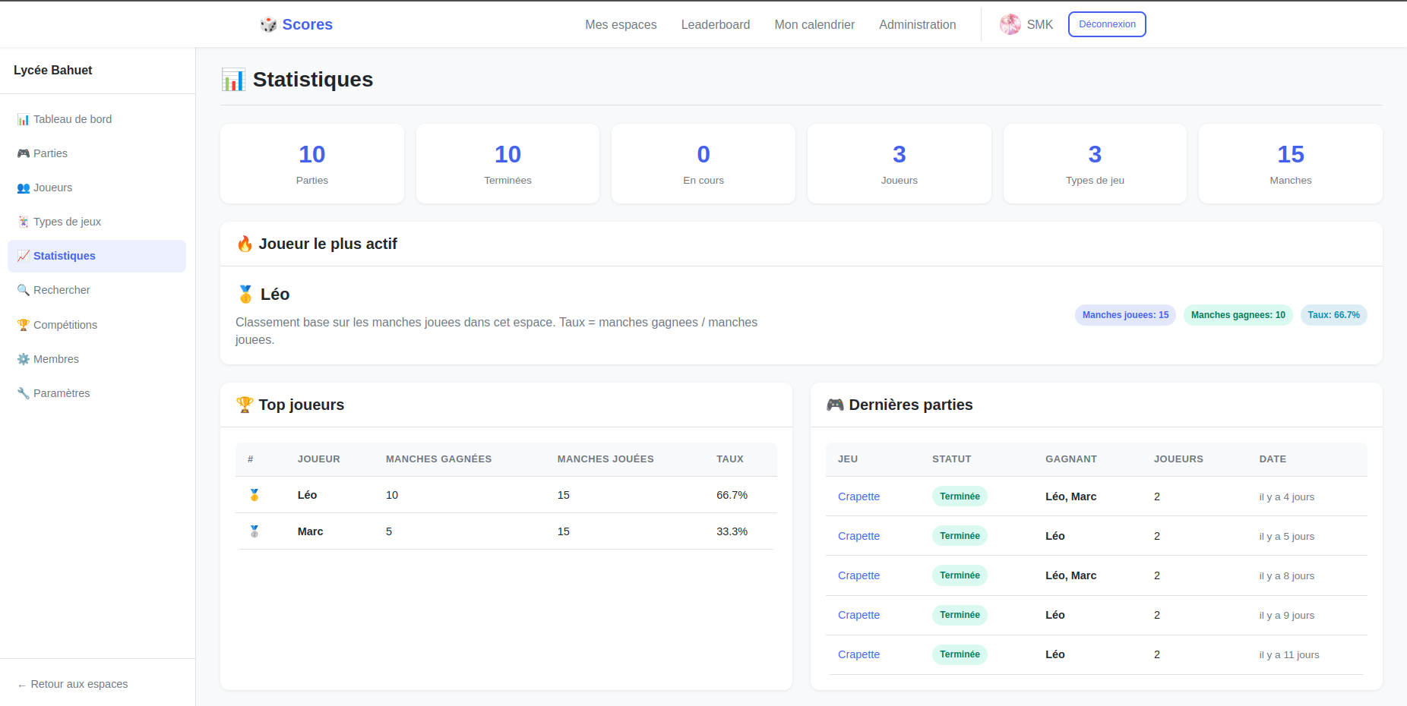Click the Joueurs stat card showing 3
This screenshot has width=1407, height=706.
[900, 164]
